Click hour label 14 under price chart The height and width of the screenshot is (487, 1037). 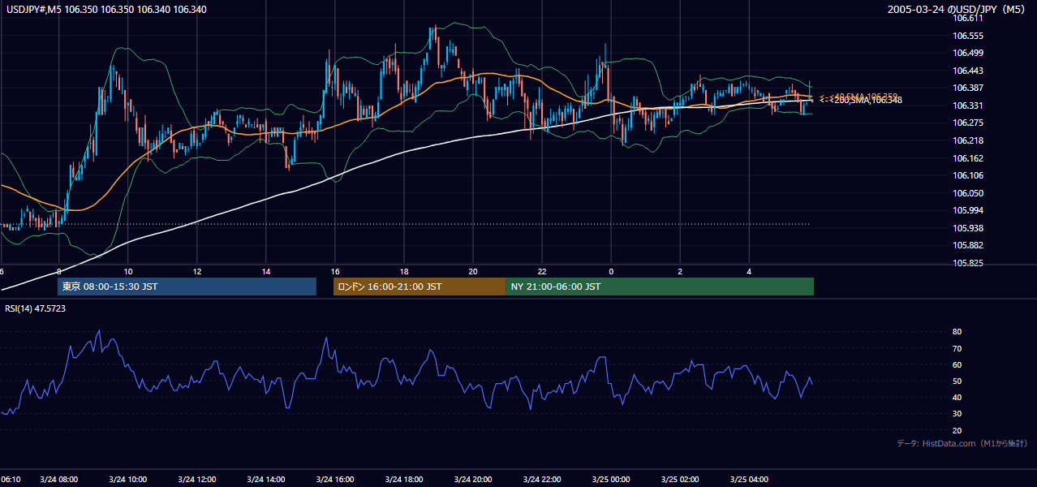point(265,271)
